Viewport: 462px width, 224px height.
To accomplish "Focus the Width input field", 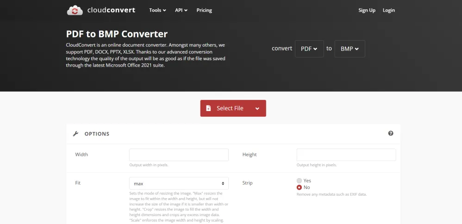I will point(179,155).
